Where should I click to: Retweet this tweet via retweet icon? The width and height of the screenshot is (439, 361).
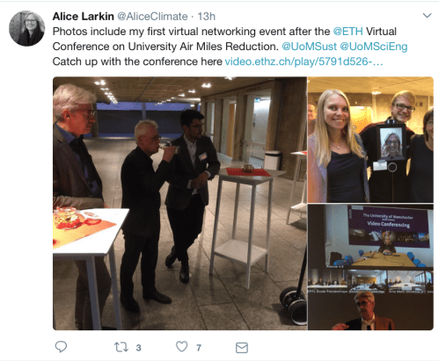point(121,347)
